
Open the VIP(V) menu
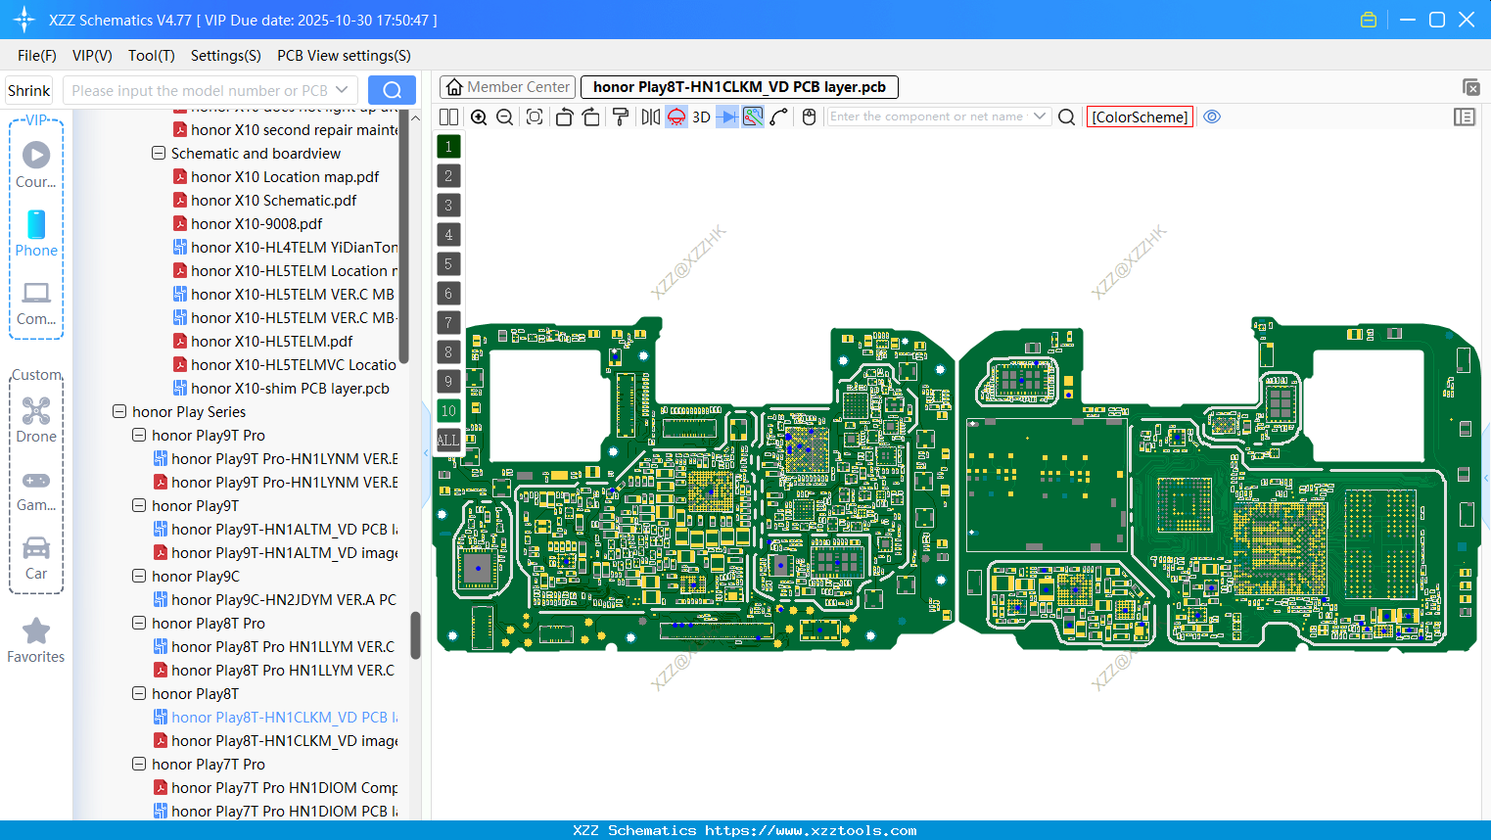[92, 56]
